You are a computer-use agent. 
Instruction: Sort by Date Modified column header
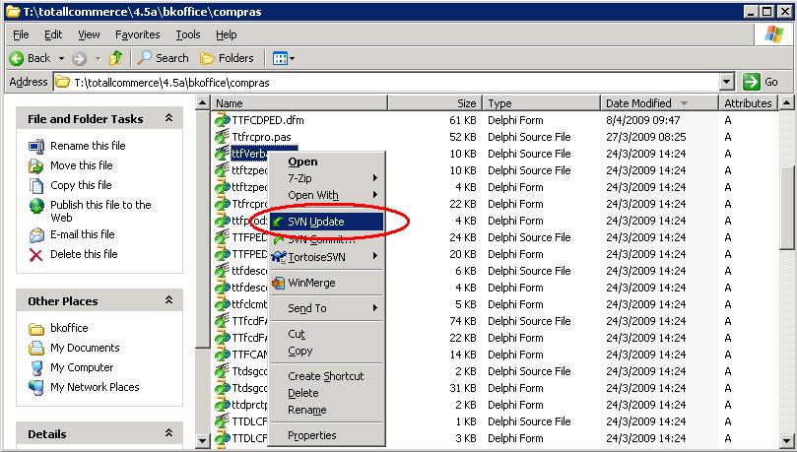click(659, 103)
